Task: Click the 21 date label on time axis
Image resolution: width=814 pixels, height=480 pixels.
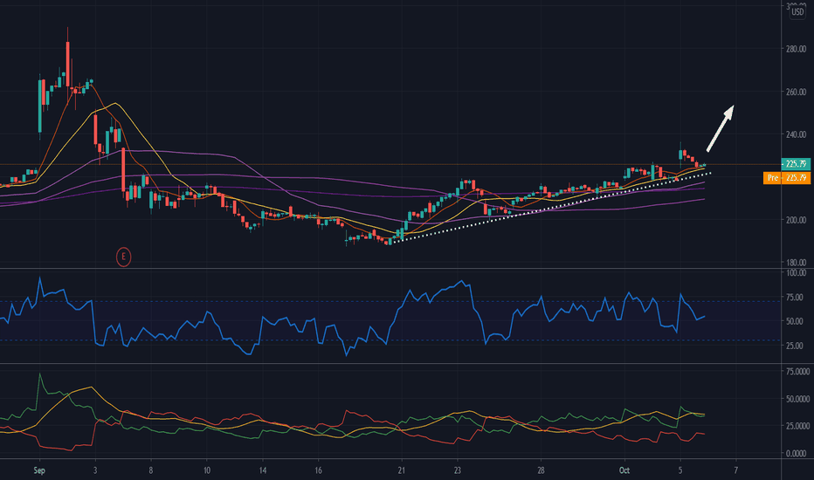Action: [401, 470]
